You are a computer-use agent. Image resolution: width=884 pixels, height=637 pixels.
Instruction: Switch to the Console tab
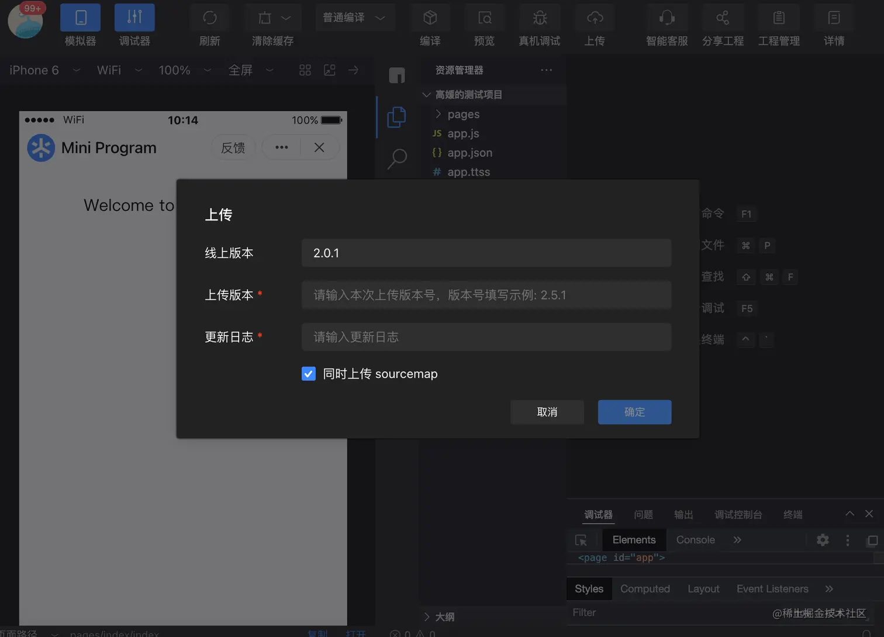[x=695, y=539]
